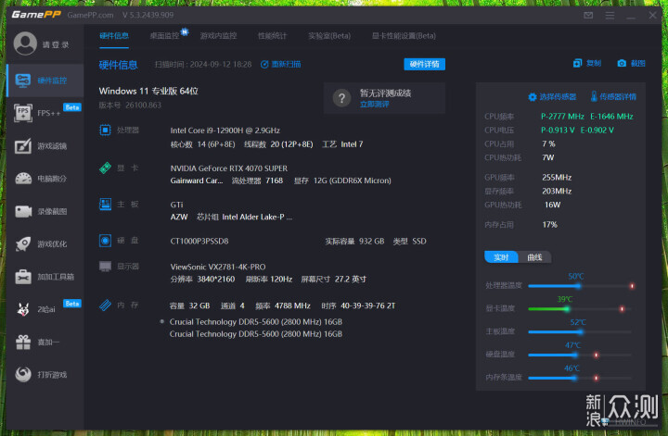Open the mail icon in the title bar
The width and height of the screenshot is (668, 436).
click(x=588, y=16)
